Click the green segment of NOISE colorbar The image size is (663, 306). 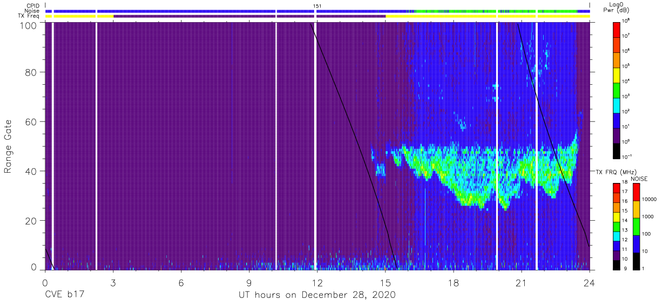[x=636, y=226]
